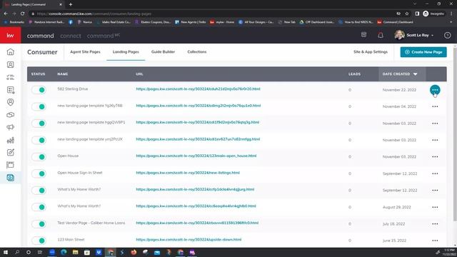
Task: Open the SmartPlans icon in sidebar
Action: [x=10, y=90]
